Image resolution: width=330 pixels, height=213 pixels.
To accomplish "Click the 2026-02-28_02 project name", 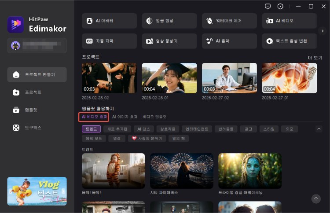I will [x=95, y=98].
